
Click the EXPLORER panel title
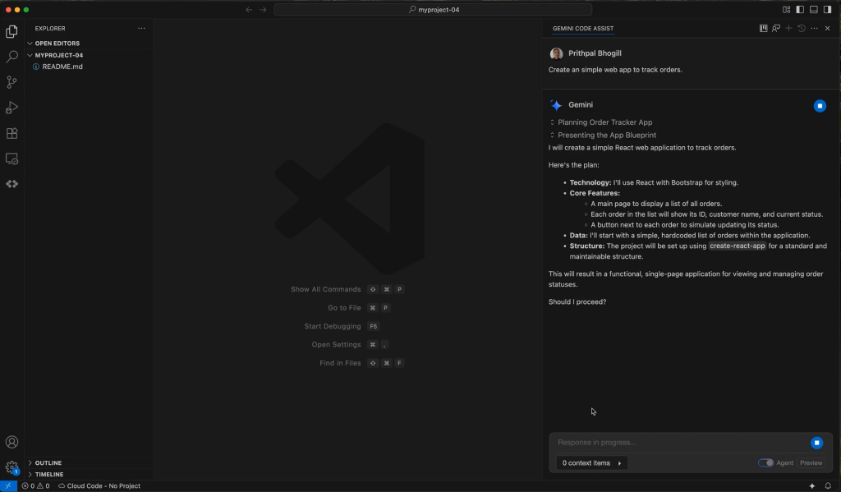coord(50,29)
